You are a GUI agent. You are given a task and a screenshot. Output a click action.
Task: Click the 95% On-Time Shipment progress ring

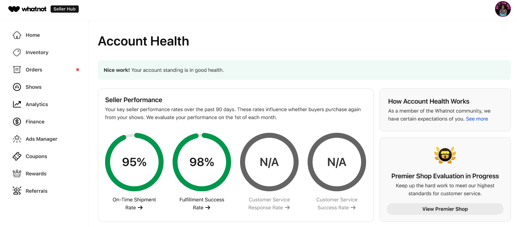click(134, 162)
